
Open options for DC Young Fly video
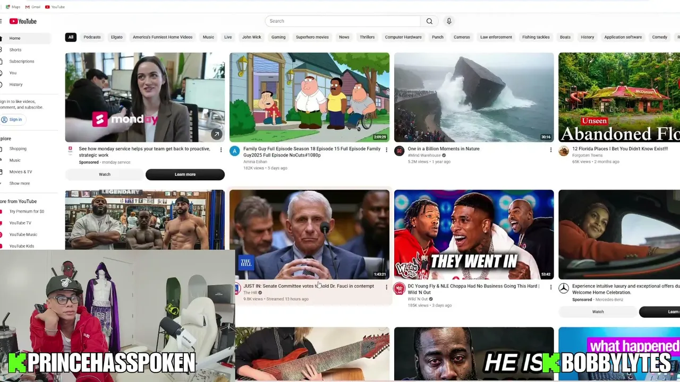point(550,287)
